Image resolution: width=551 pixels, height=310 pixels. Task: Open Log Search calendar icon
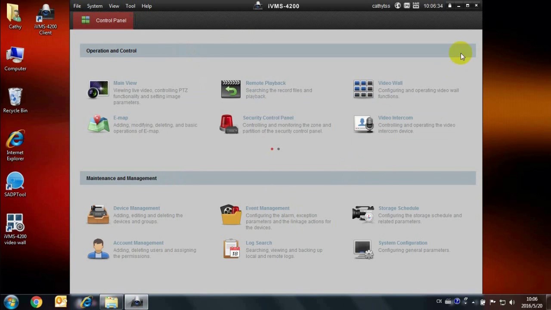point(231,249)
